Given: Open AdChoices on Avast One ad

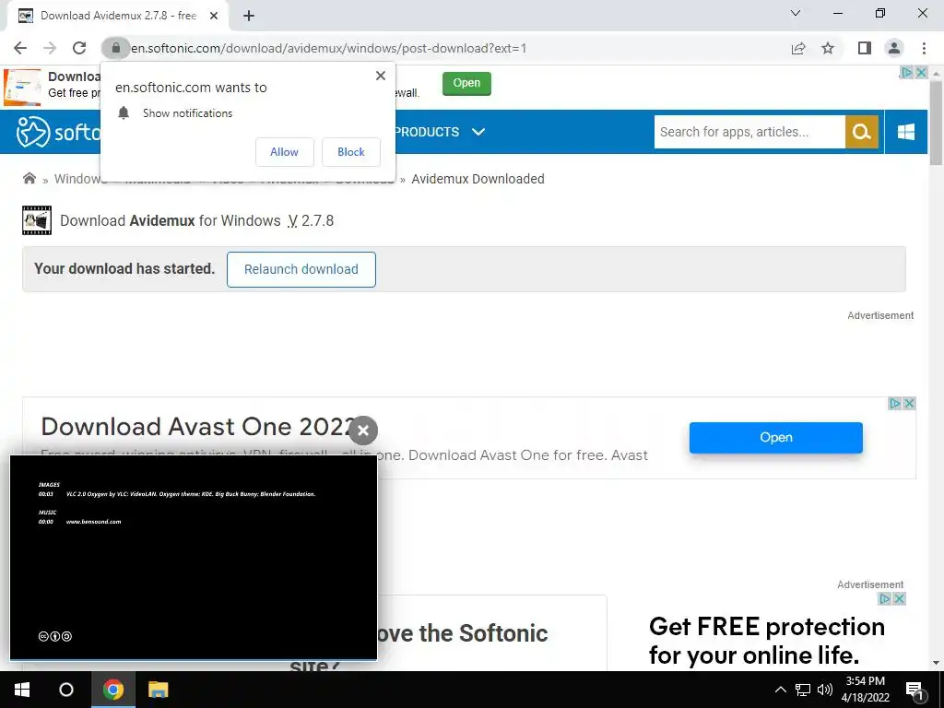Looking at the screenshot, I should point(895,404).
